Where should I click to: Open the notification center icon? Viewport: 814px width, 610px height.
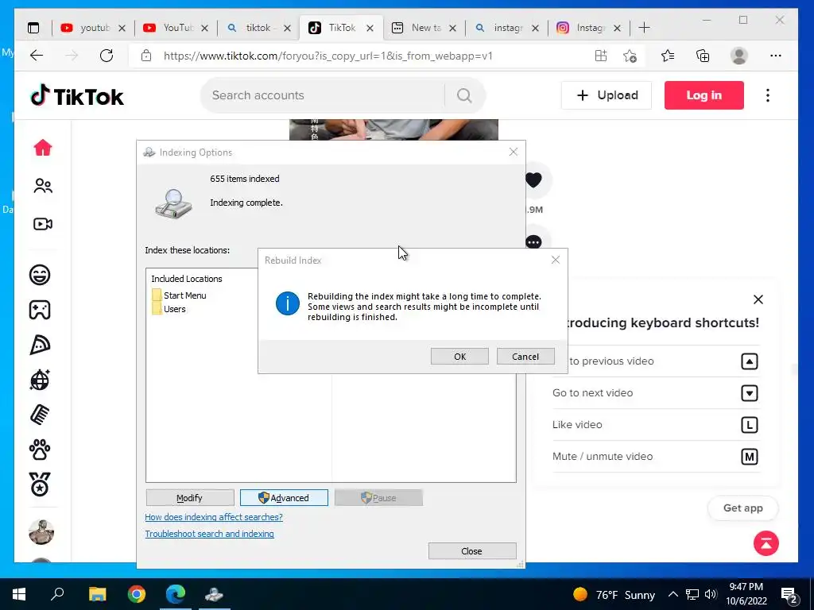click(789, 595)
